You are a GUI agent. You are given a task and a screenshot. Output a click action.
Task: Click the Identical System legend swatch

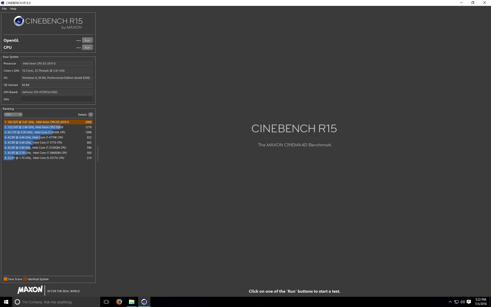pos(25,279)
